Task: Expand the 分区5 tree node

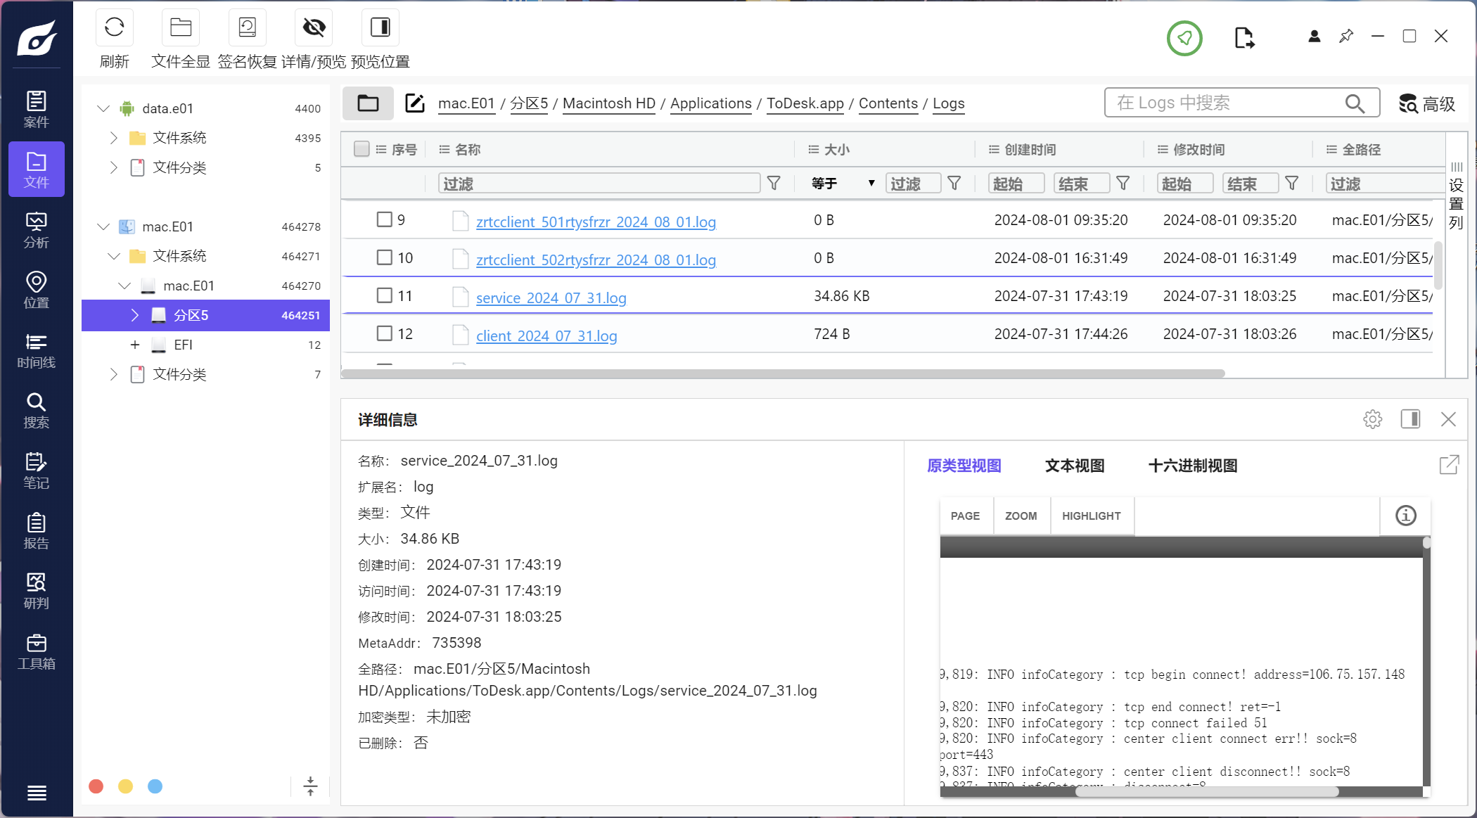Action: (135, 315)
